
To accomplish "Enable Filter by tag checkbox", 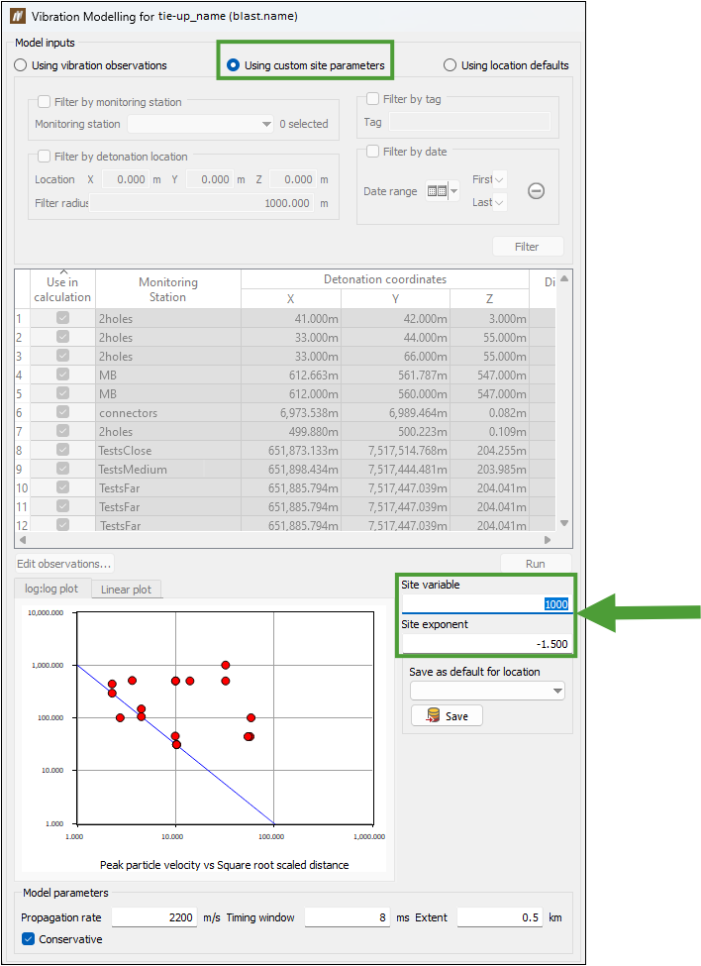I will pyautogui.click(x=373, y=98).
